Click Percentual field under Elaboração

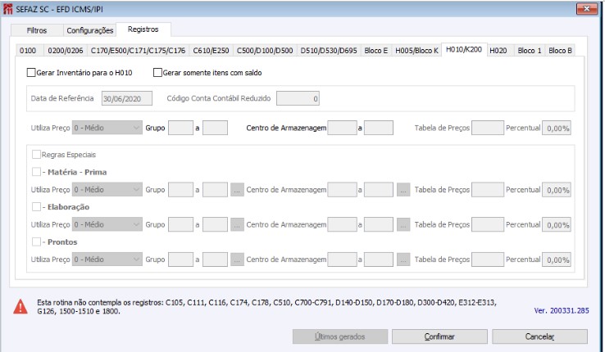[556, 225]
